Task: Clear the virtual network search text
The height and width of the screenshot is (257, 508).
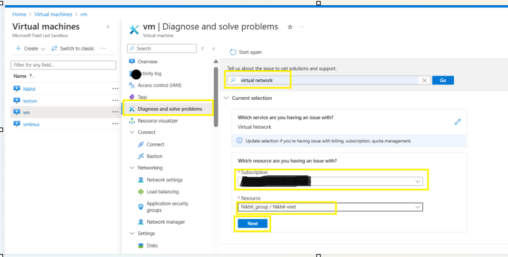Action: [424, 80]
